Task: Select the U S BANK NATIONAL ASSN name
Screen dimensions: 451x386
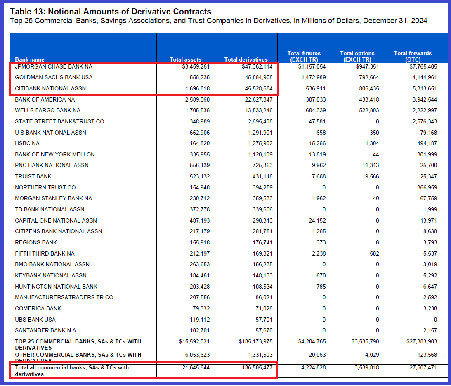Action: (x=51, y=133)
